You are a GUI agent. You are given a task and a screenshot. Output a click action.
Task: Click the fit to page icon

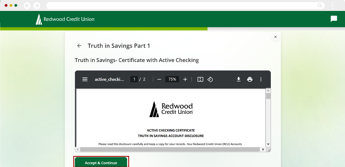(200, 79)
